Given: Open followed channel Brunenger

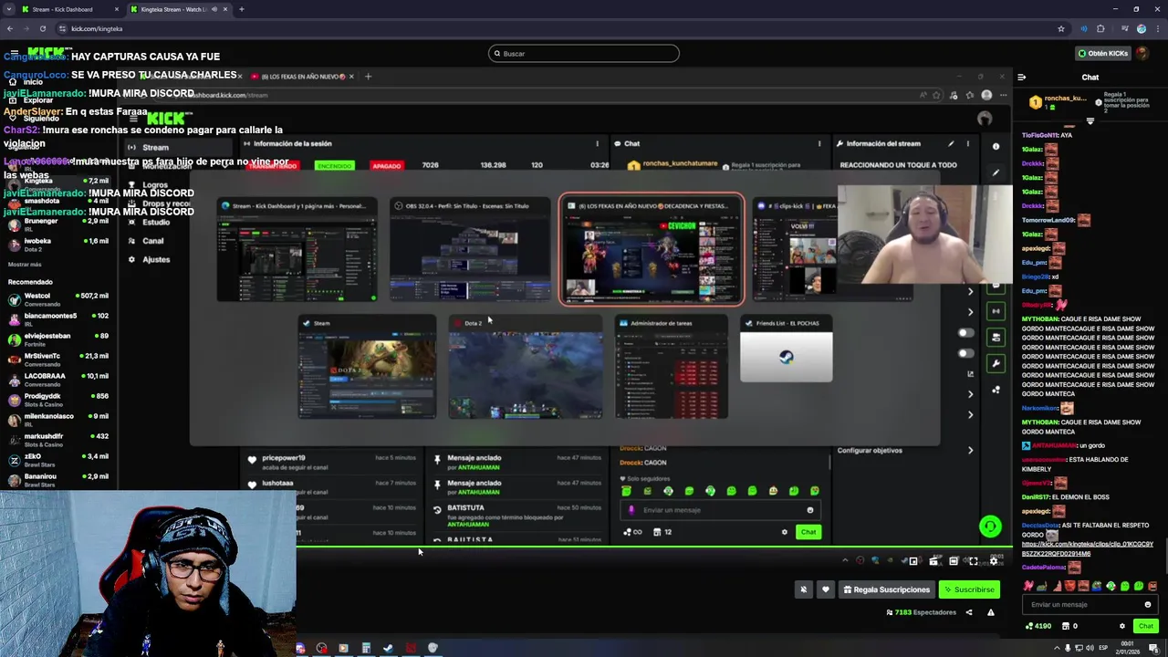Looking at the screenshot, I should [x=59, y=224].
